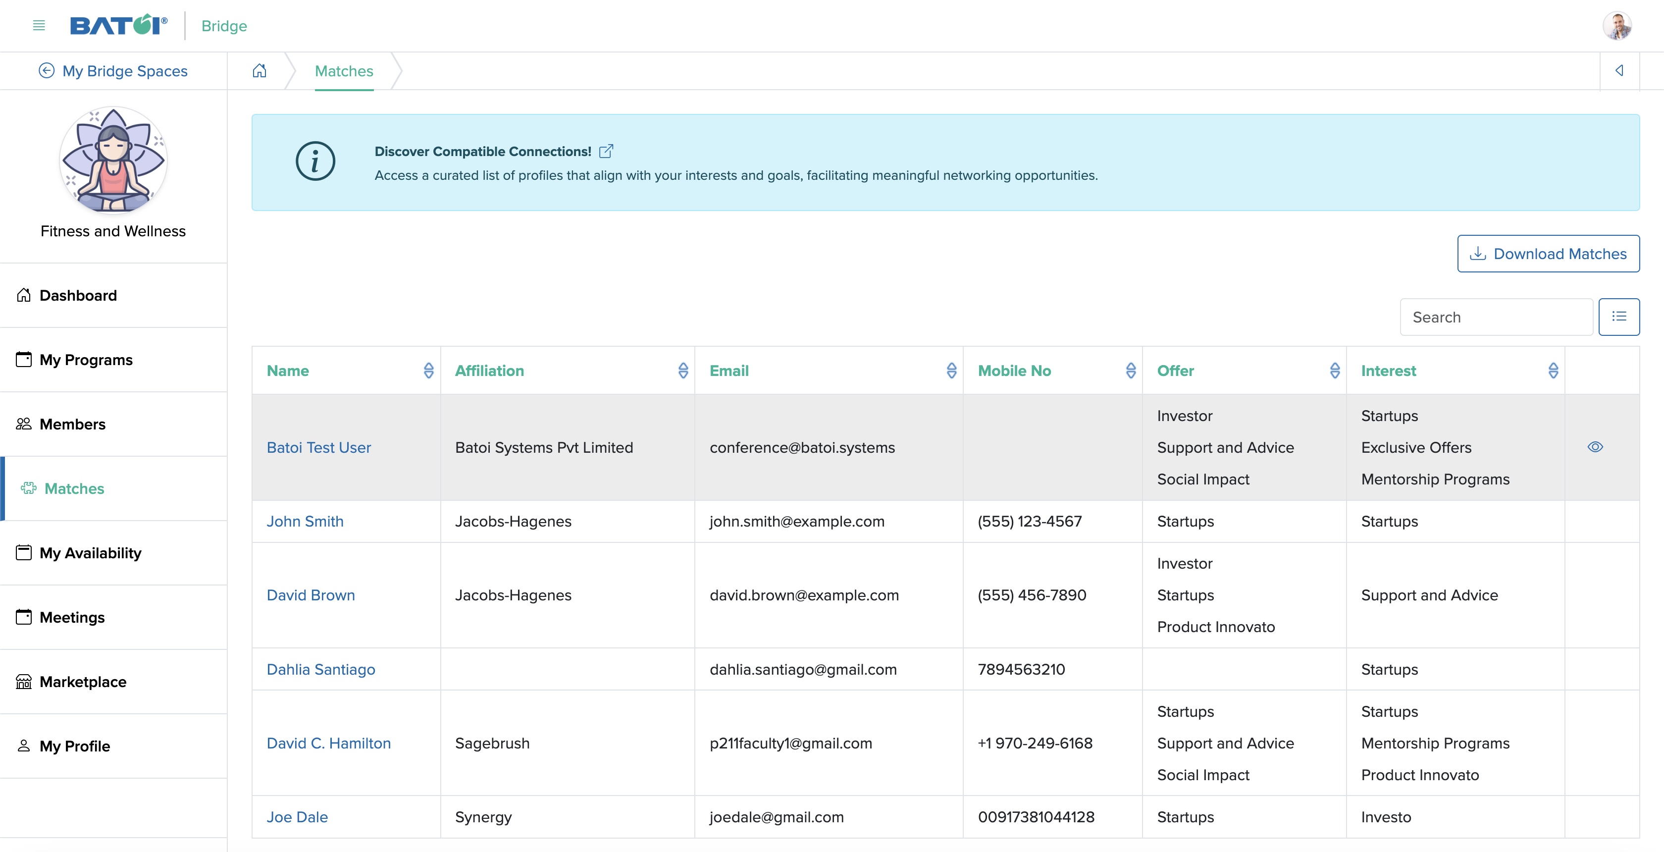Collapse the panel with the triangle icon
Viewport: 1664px width, 852px height.
pos(1619,70)
